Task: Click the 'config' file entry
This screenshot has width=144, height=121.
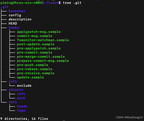Action: pyautogui.click(x=15, y=15)
